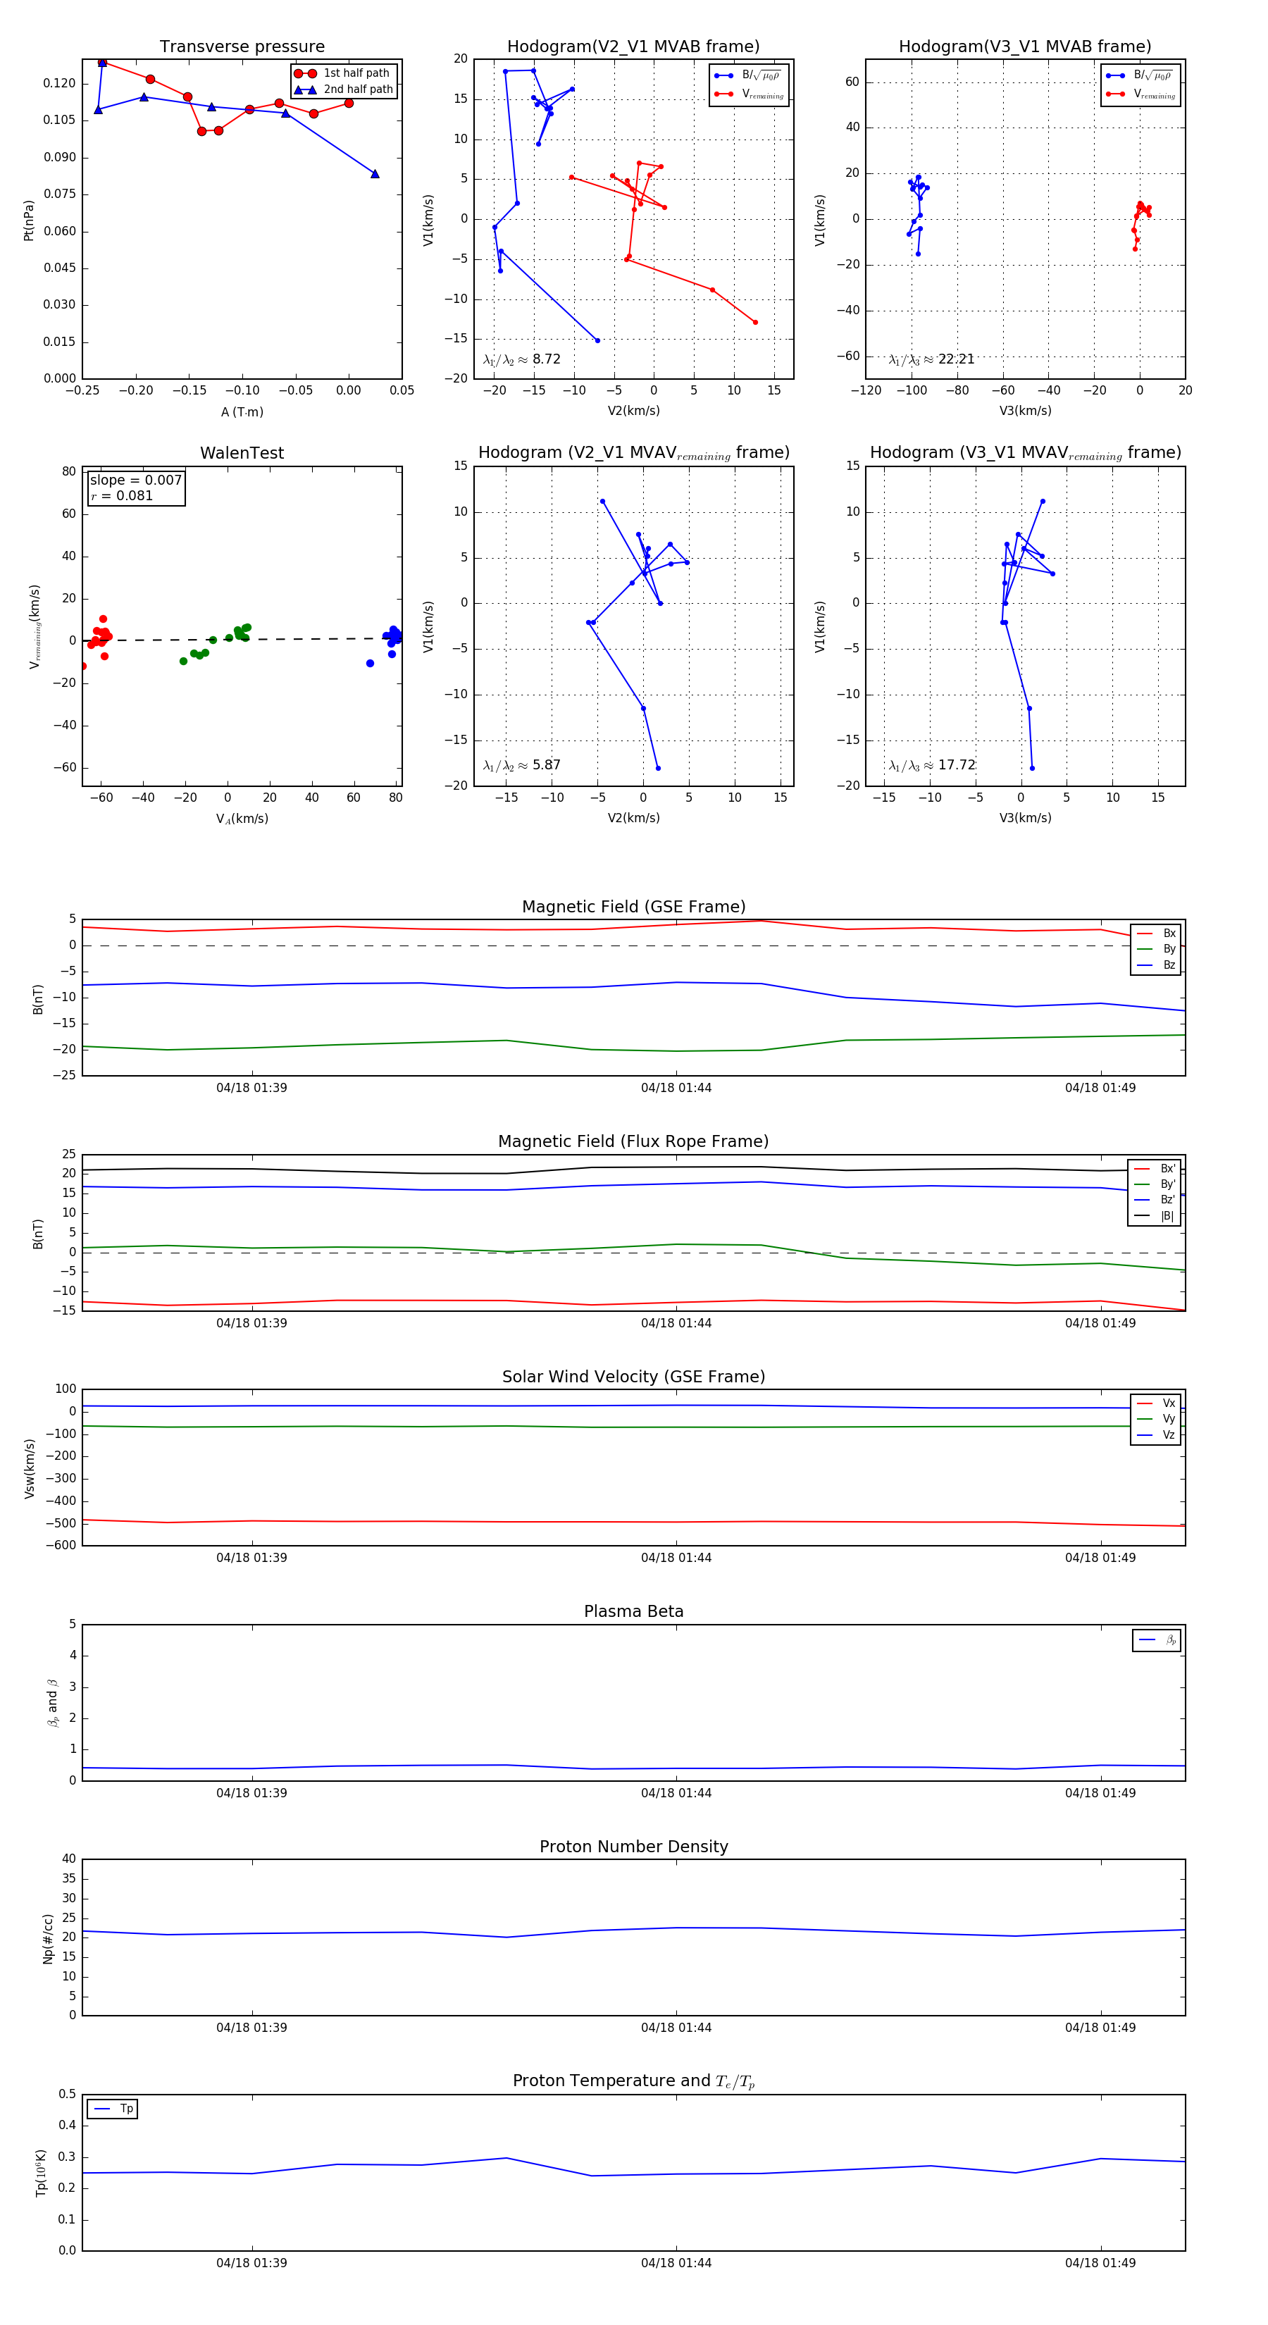1268x2325 pixels.
Task: Click the "Magnetic Field (GSE Frame)" title
Action: click(633, 907)
